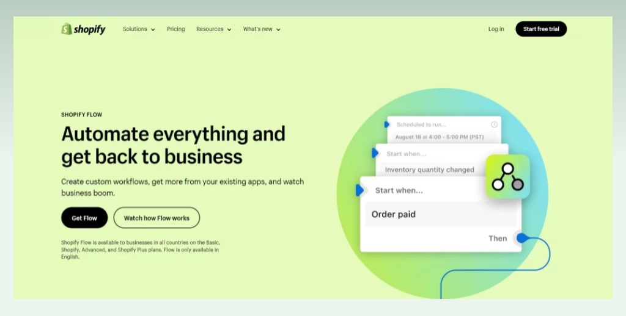Image resolution: width=626 pixels, height=316 pixels.
Task: Click the Shopify Flow app icon
Action: 507,176
